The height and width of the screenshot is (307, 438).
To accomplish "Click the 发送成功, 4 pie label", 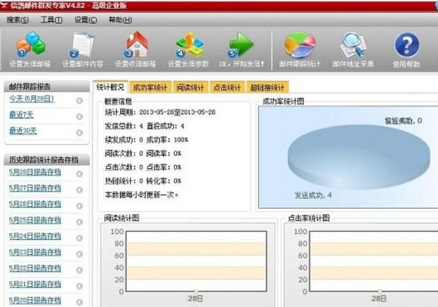I will coord(313,195).
